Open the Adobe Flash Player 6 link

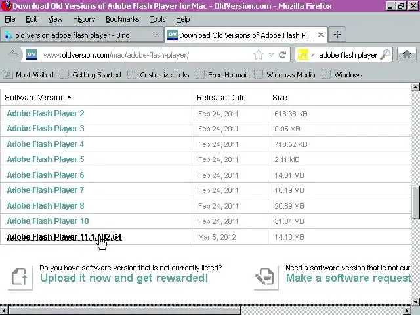pyautogui.click(x=45, y=175)
